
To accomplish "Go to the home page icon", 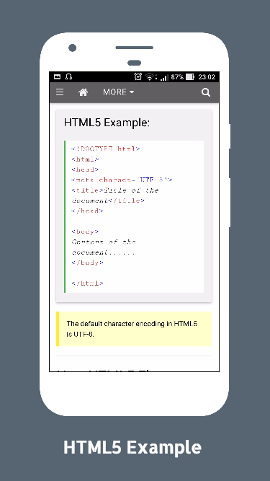I will click(x=84, y=92).
